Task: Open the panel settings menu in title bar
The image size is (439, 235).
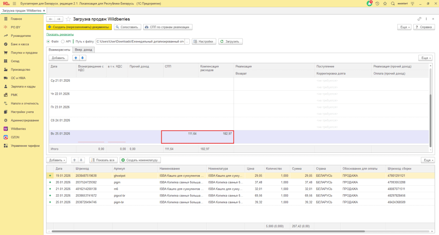Action: (412, 3)
